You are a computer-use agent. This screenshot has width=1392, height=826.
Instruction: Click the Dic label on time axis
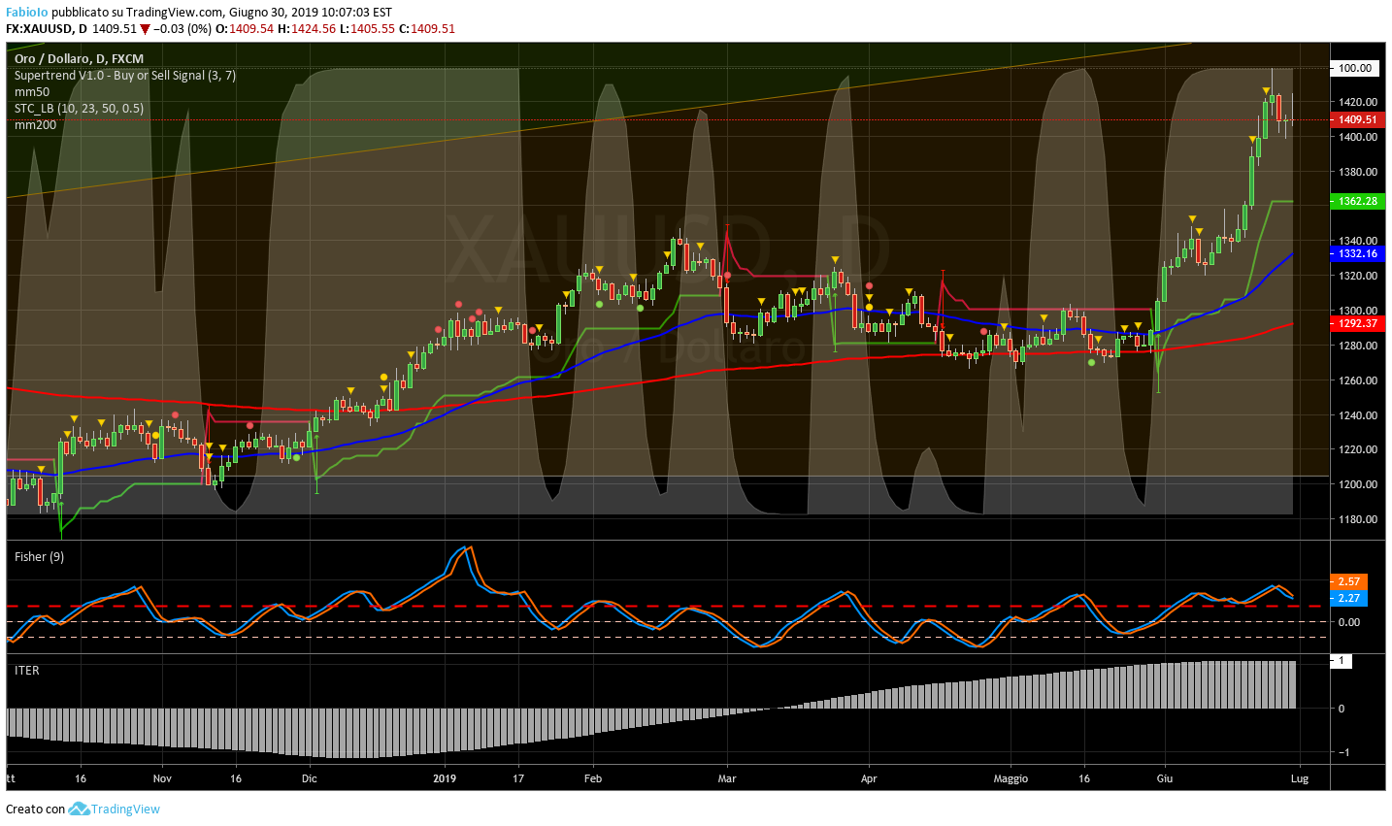[309, 778]
